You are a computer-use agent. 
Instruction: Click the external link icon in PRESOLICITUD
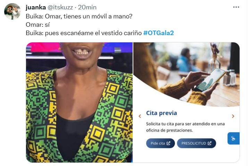pyautogui.click(x=209, y=143)
